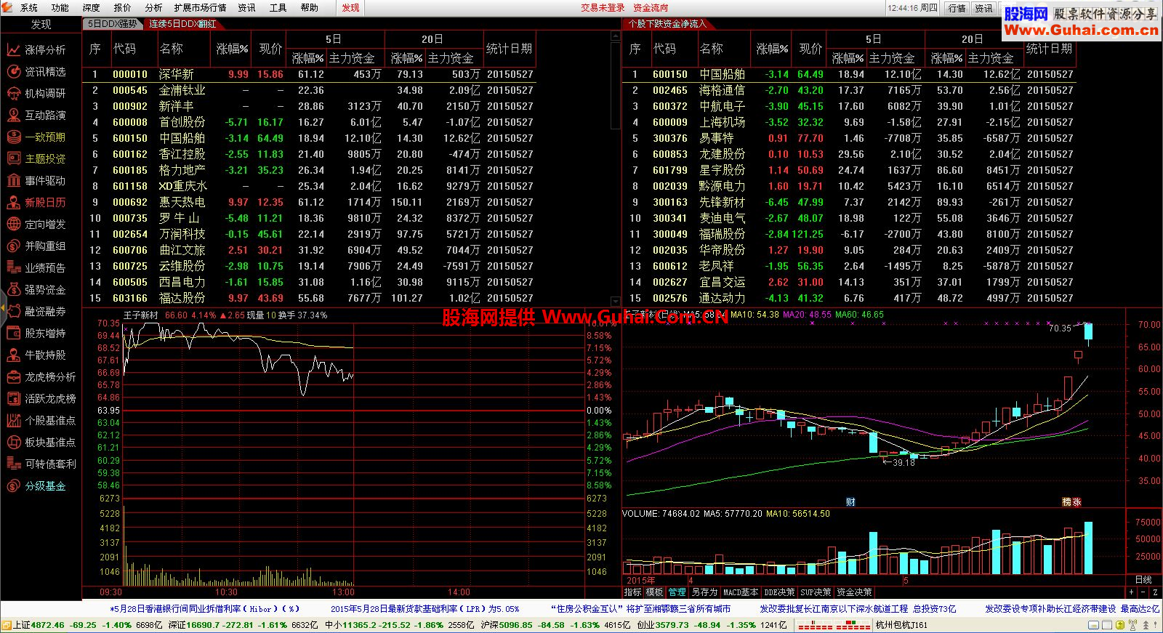Open the 扩展市场行情 menu
Image resolution: width=1163 pixels, height=633 pixels.
point(200,8)
